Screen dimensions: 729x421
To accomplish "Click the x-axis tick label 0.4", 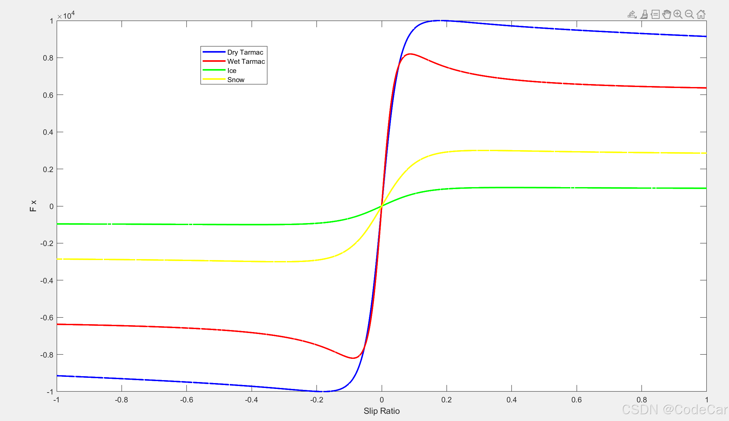I will (511, 400).
